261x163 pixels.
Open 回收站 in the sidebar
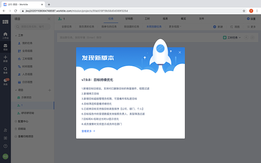[22, 129]
